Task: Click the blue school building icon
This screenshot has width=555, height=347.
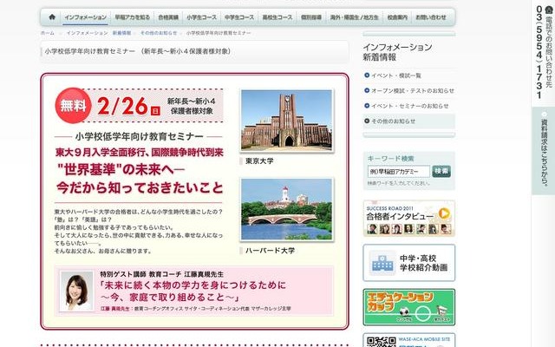Action: 382,263
